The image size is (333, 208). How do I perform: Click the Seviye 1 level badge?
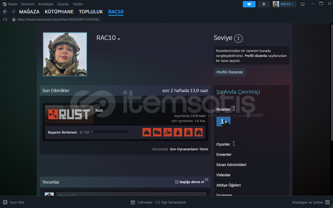click(x=238, y=39)
